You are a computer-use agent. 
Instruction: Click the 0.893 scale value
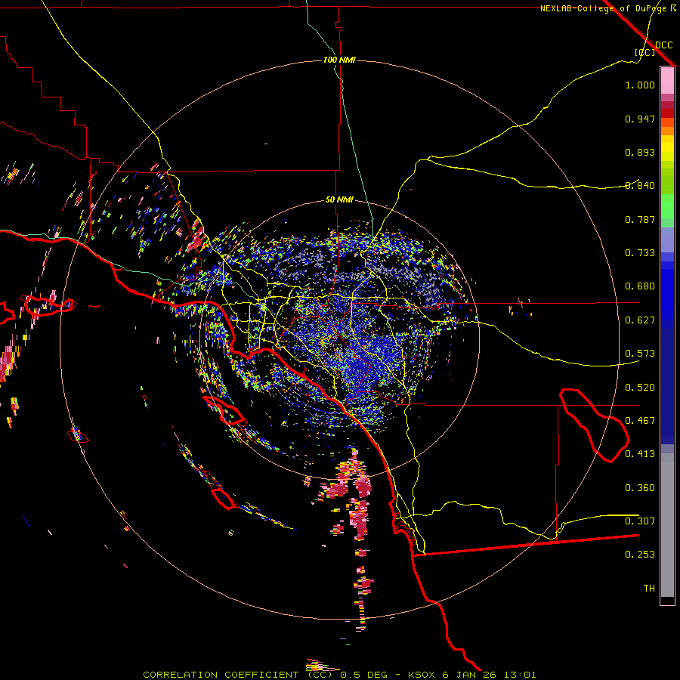tap(640, 152)
